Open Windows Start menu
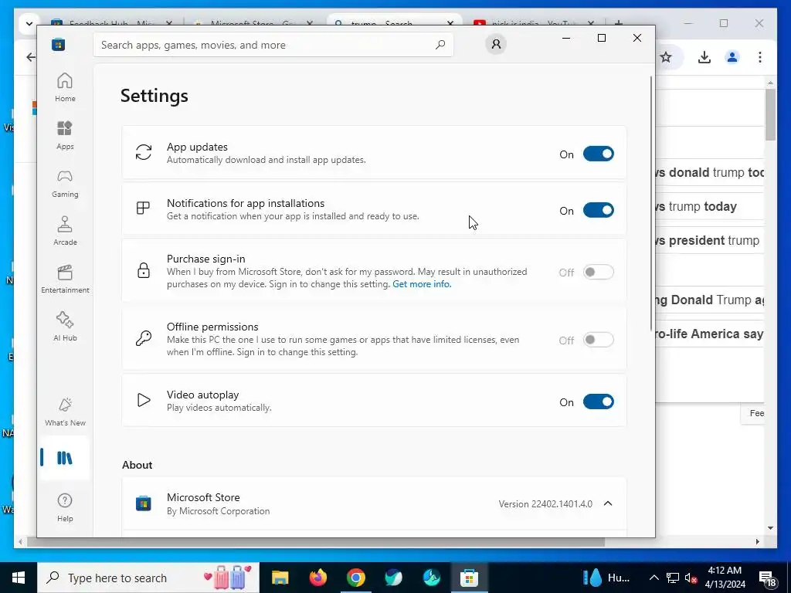The width and height of the screenshot is (791, 593). 19,578
